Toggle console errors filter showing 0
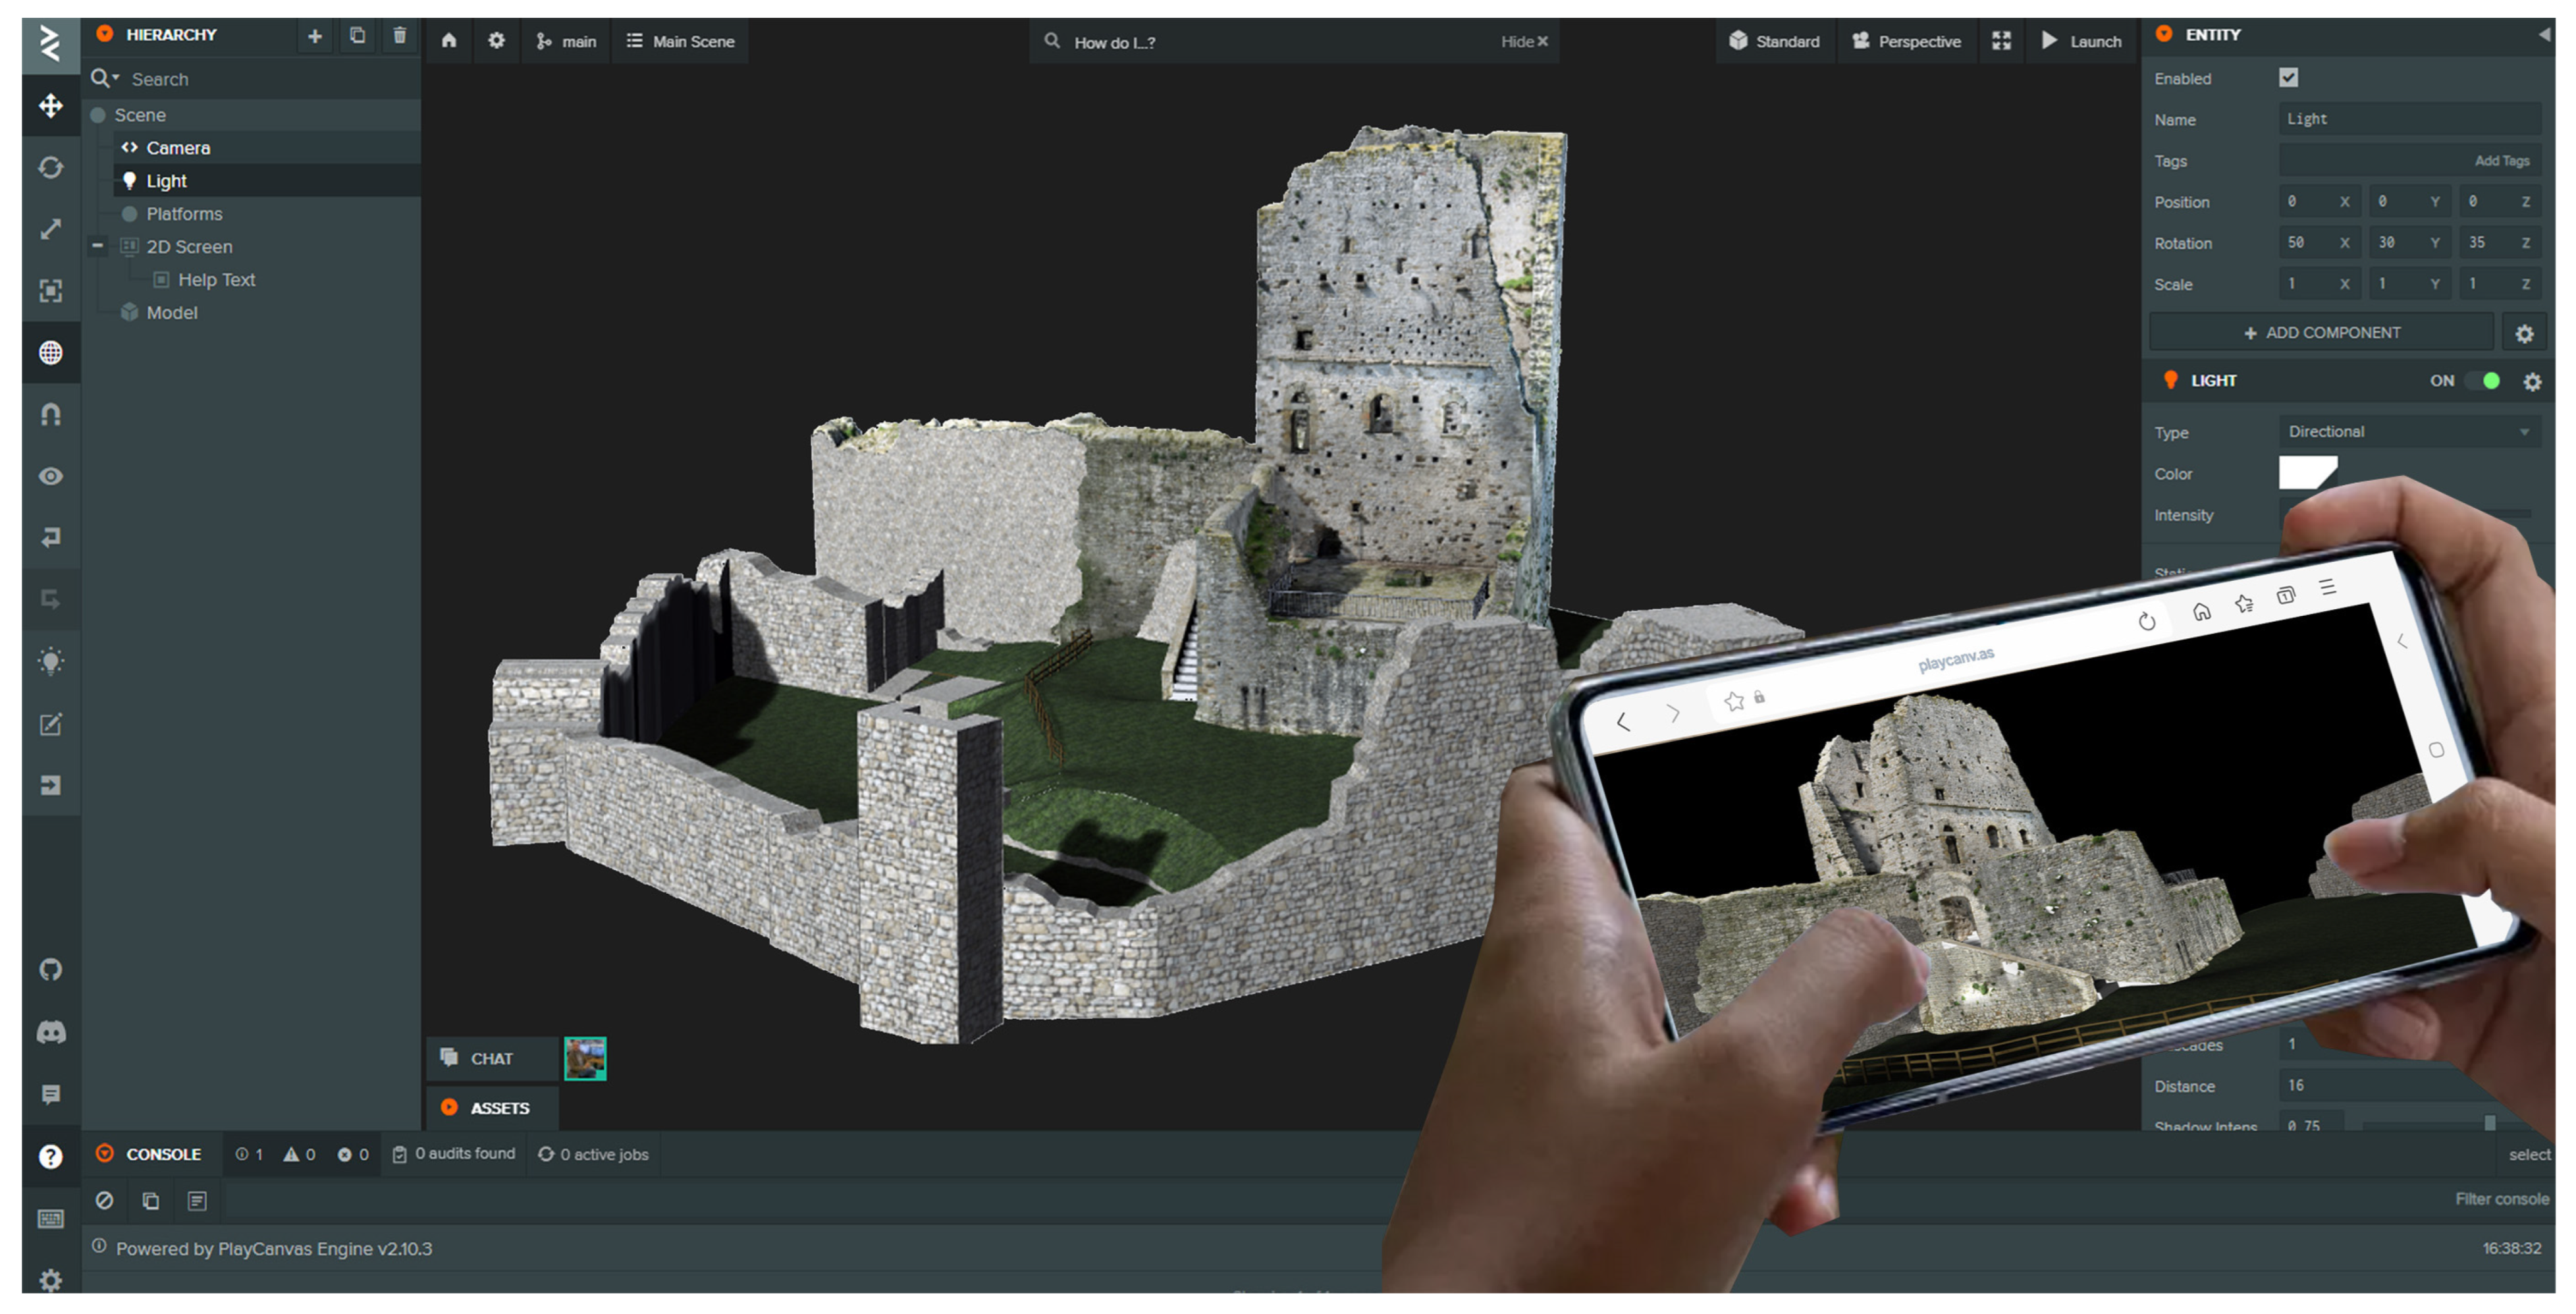2576x1314 pixels. point(353,1154)
